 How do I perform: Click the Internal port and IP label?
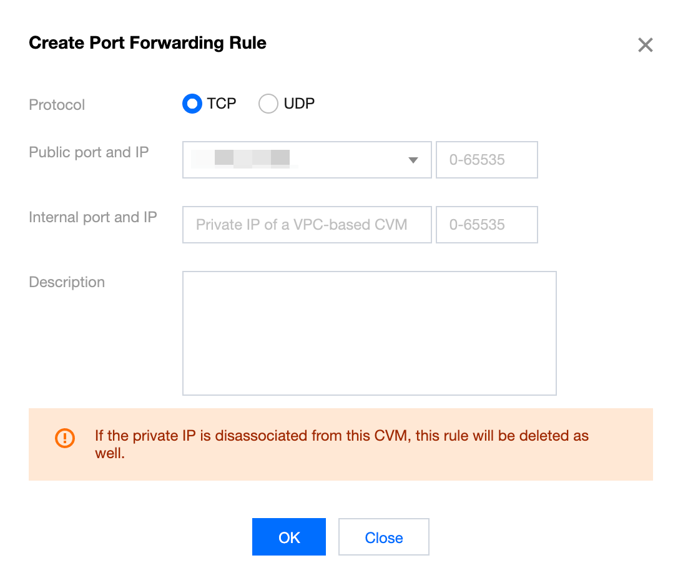(x=92, y=217)
